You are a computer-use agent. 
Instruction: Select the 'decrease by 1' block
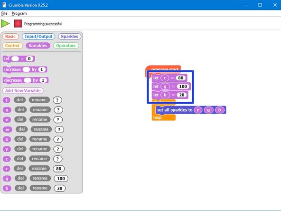(x=26, y=80)
